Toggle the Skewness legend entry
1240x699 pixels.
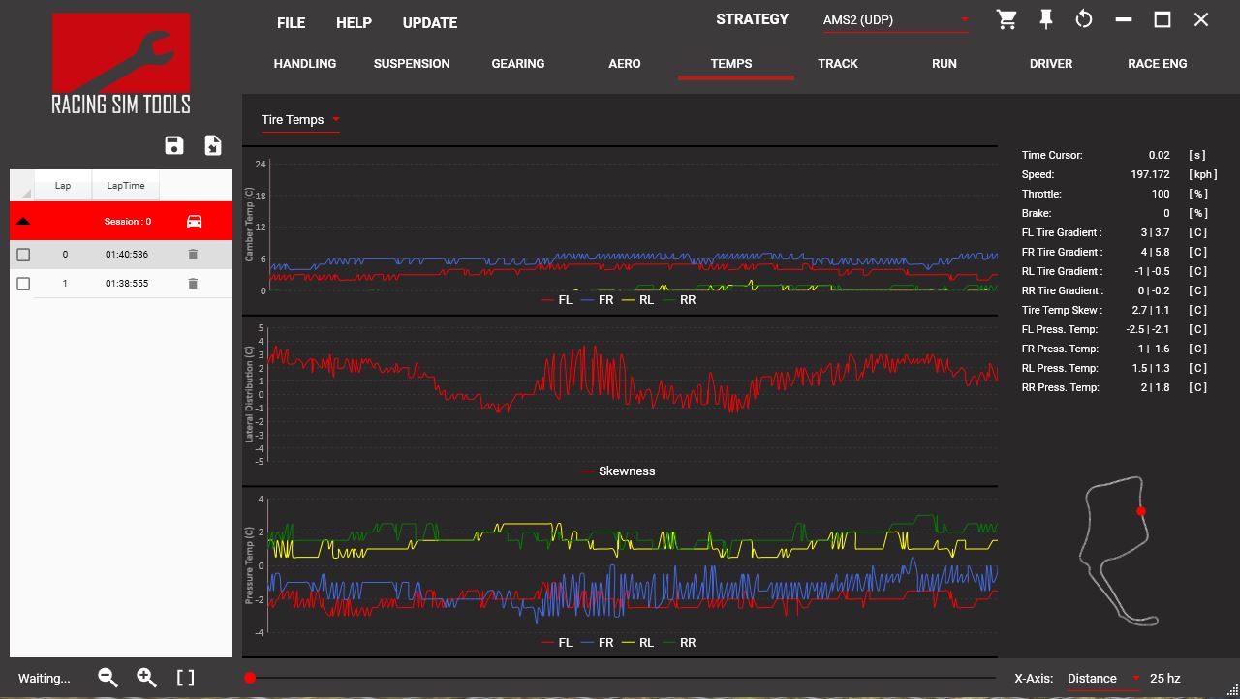click(x=618, y=471)
